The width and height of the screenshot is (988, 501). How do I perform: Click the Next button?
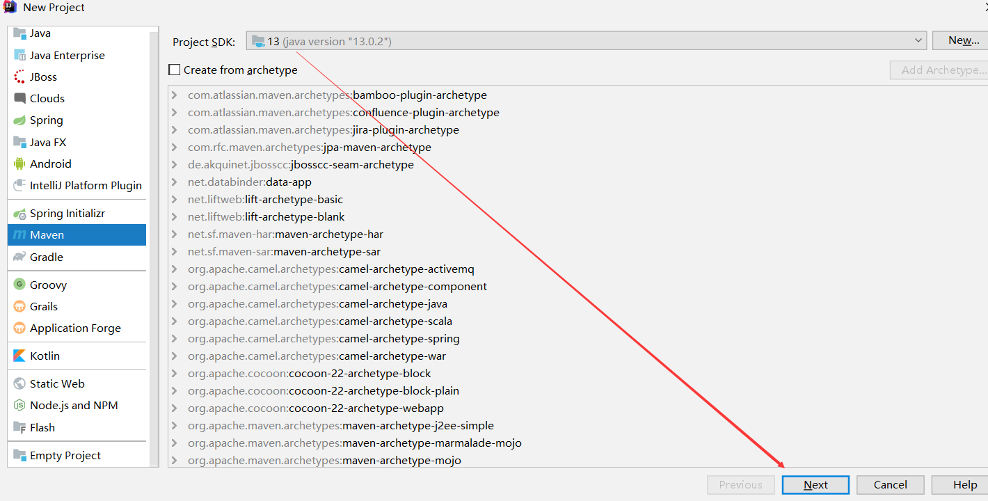coord(815,485)
